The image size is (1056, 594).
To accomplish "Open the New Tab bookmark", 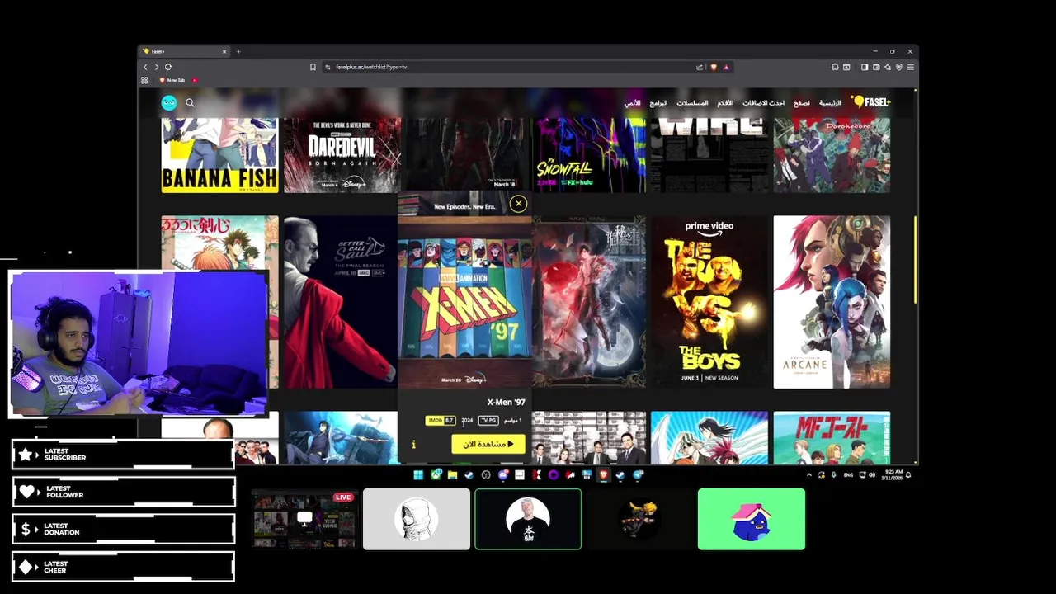I will pos(172,80).
